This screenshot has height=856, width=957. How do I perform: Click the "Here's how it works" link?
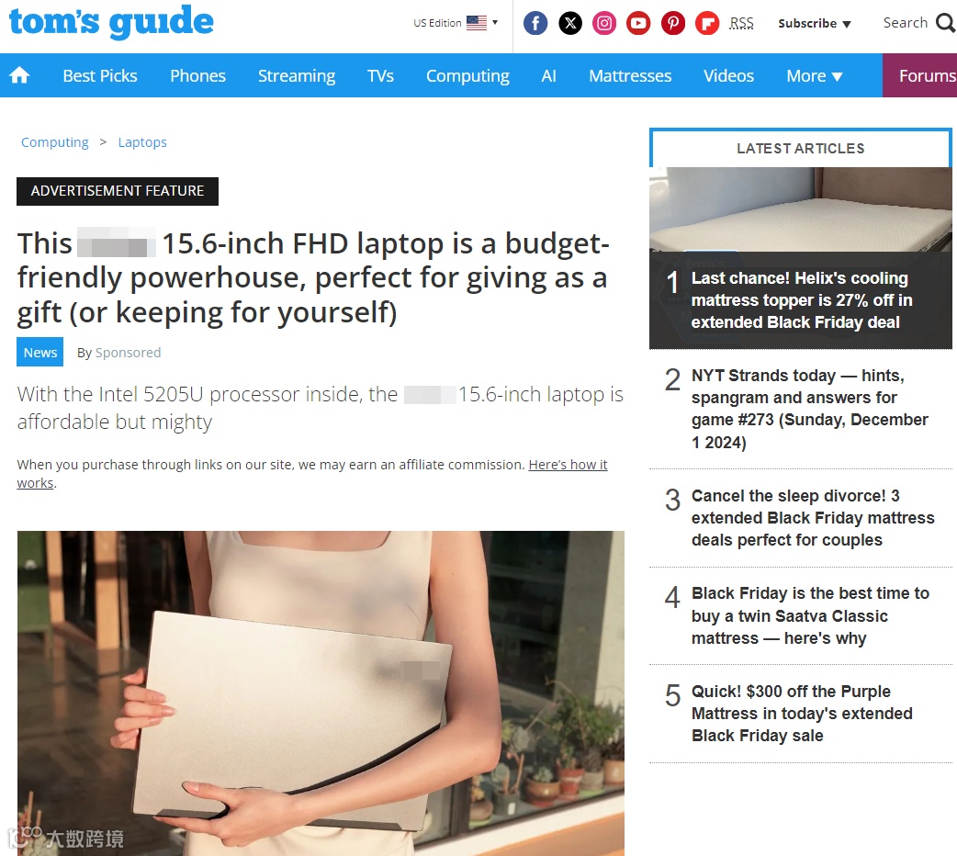click(312, 474)
